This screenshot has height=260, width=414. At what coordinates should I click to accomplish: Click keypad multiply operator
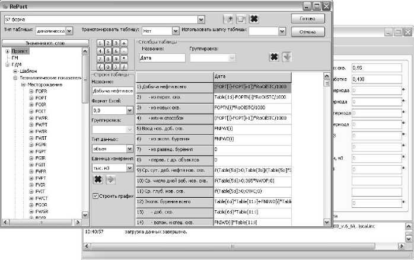pyautogui.click(x=124, y=59)
